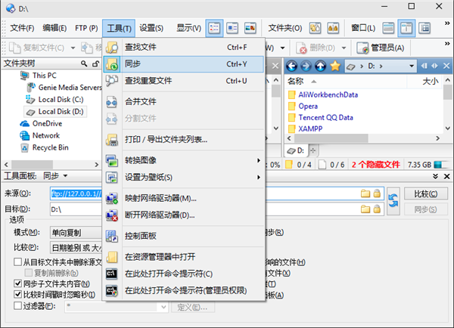Viewport: 454px width, 328px height.
Task: Toggle the 同步子文件夹内容 checkbox
Action: [x=18, y=284]
